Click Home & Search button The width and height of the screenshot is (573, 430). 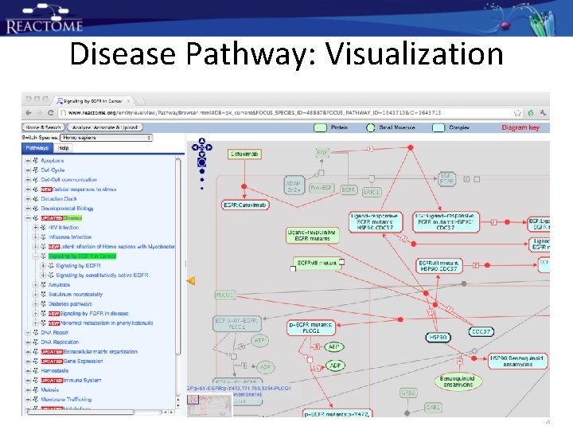click(43, 127)
